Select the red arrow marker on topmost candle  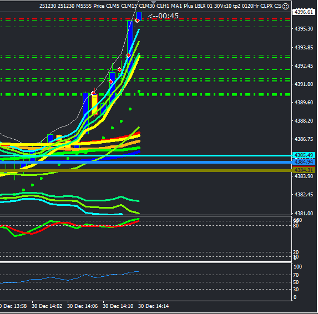pyautogui.click(x=138, y=21)
